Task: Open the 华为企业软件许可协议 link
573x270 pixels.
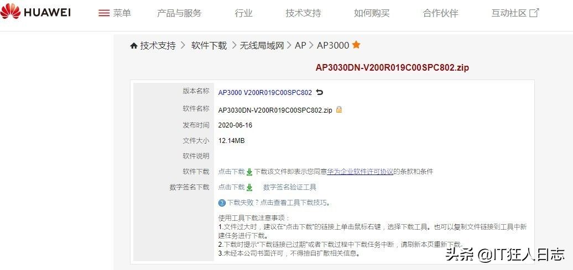Action: pos(360,172)
